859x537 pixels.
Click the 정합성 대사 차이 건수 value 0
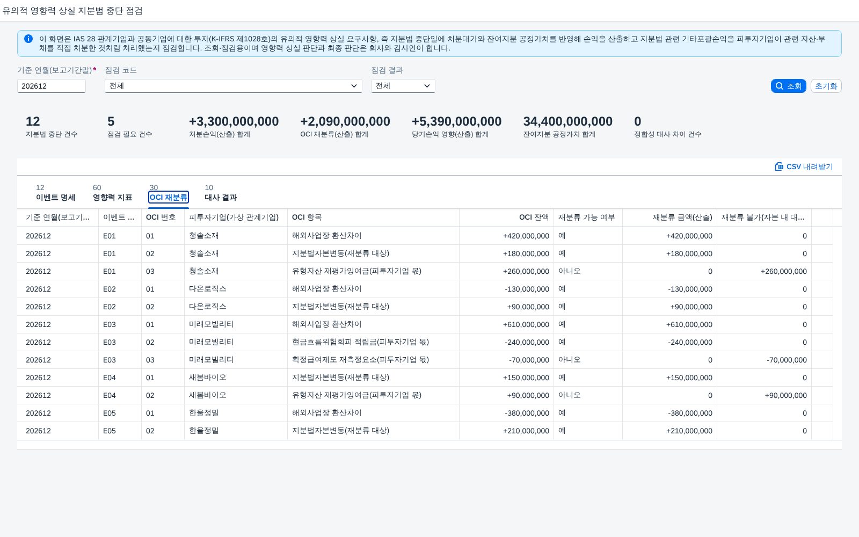638,121
